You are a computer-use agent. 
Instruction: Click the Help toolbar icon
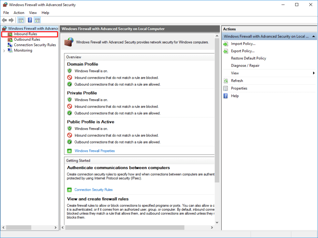(x=30, y=20)
